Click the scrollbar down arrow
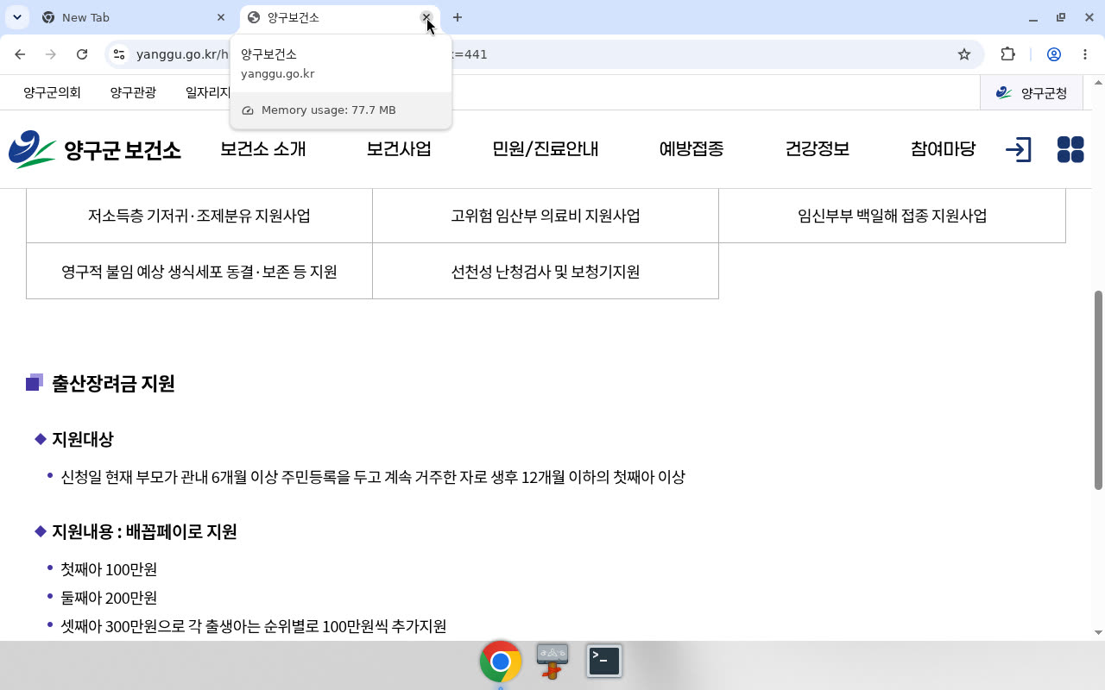 pyautogui.click(x=1098, y=632)
